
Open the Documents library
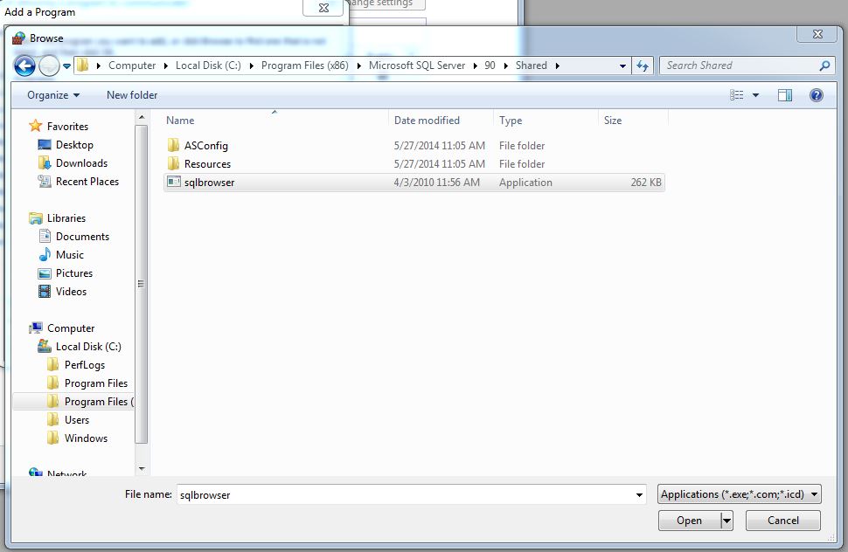[x=82, y=237]
